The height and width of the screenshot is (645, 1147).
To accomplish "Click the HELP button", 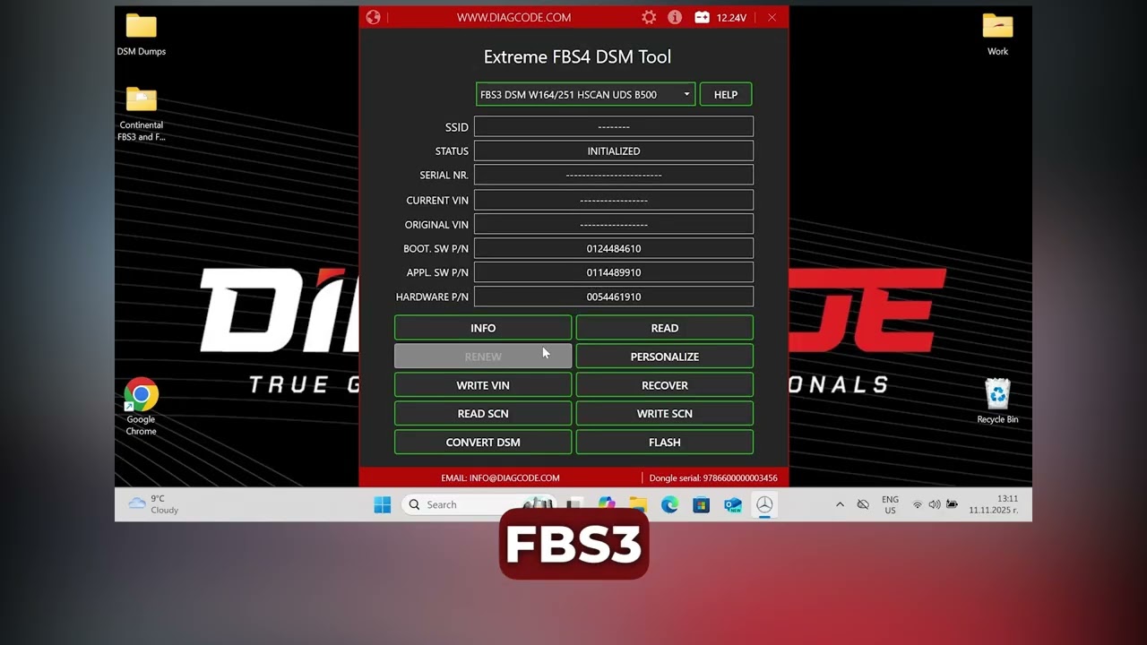I will [726, 94].
